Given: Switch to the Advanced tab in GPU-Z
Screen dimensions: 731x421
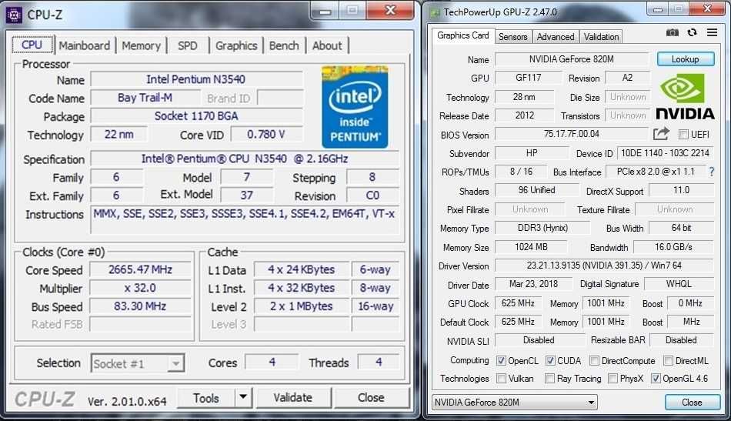Looking at the screenshot, I should point(556,37).
